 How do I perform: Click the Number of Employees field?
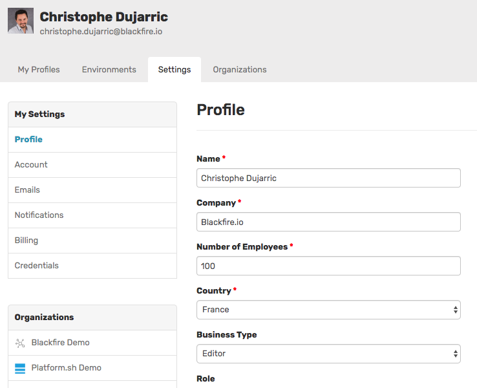[328, 266]
